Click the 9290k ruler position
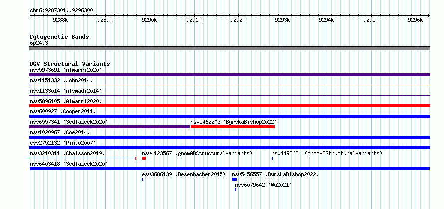This screenshot has height=209, width=444. pos(149,20)
